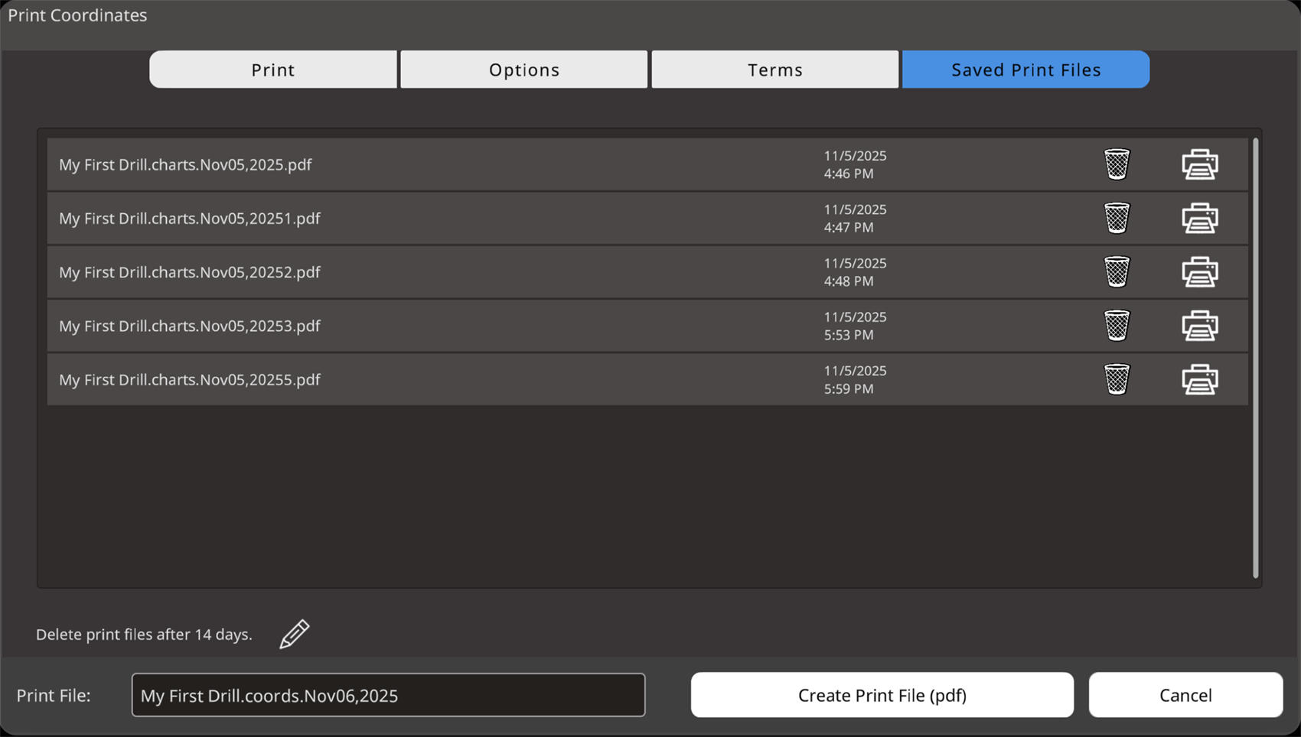
Task: Select the Saved Print Files tab
Action: tap(1025, 70)
